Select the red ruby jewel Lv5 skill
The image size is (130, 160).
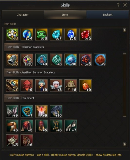[x=85, y=34]
